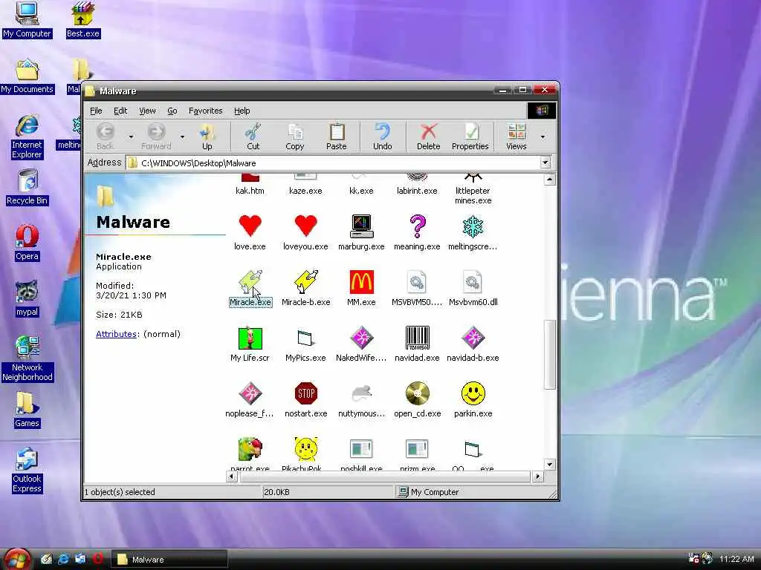Select the NakedWife.exe file
Screen dimensions: 761x570
tap(362, 344)
